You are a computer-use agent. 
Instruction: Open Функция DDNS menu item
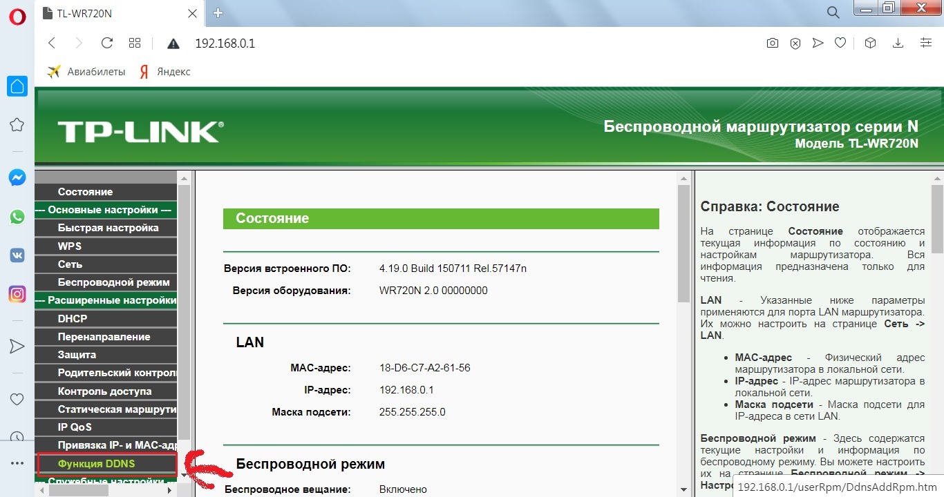(x=106, y=464)
